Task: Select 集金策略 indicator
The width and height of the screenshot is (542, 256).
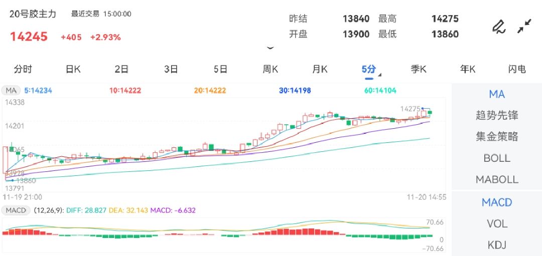Action: point(497,137)
